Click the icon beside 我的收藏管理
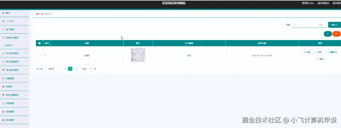Screen dimensions: 341x128 (x=3, y=95)
